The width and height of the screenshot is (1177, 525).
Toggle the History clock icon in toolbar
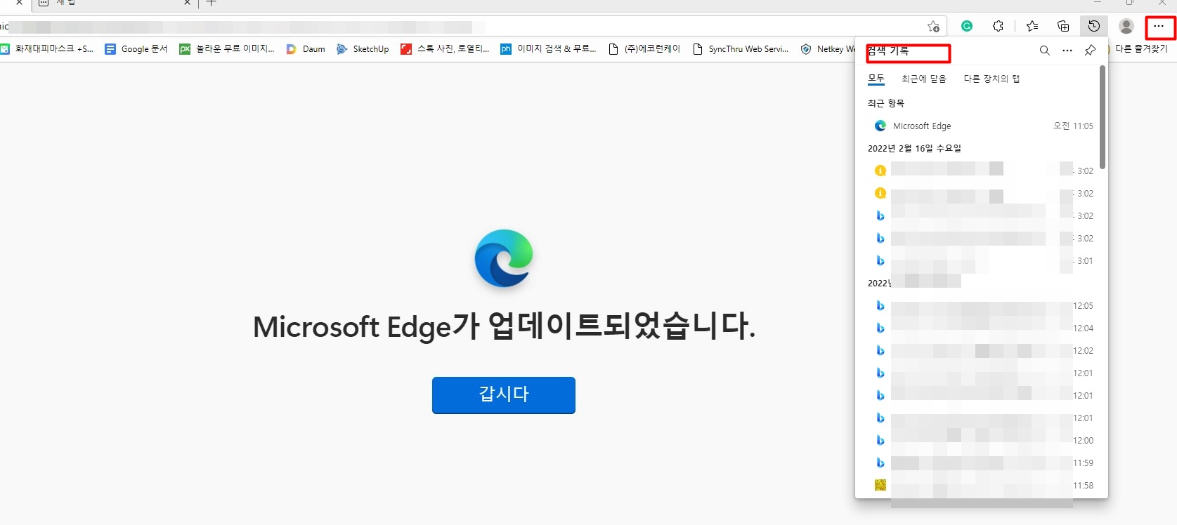click(1094, 26)
